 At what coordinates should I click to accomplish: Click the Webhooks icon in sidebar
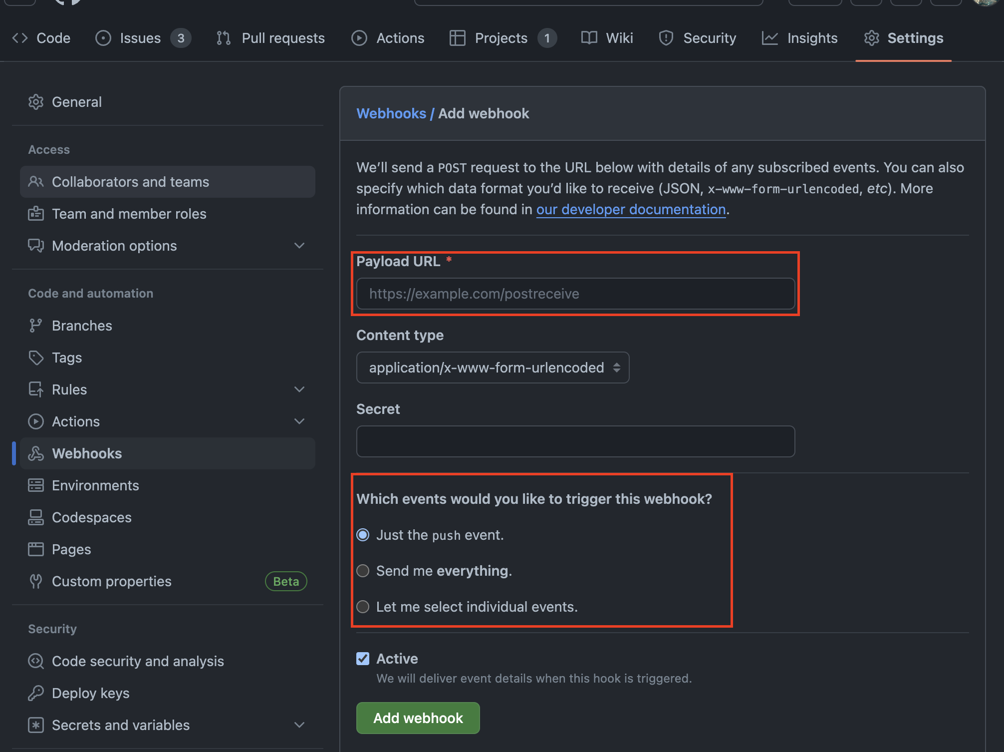36,453
